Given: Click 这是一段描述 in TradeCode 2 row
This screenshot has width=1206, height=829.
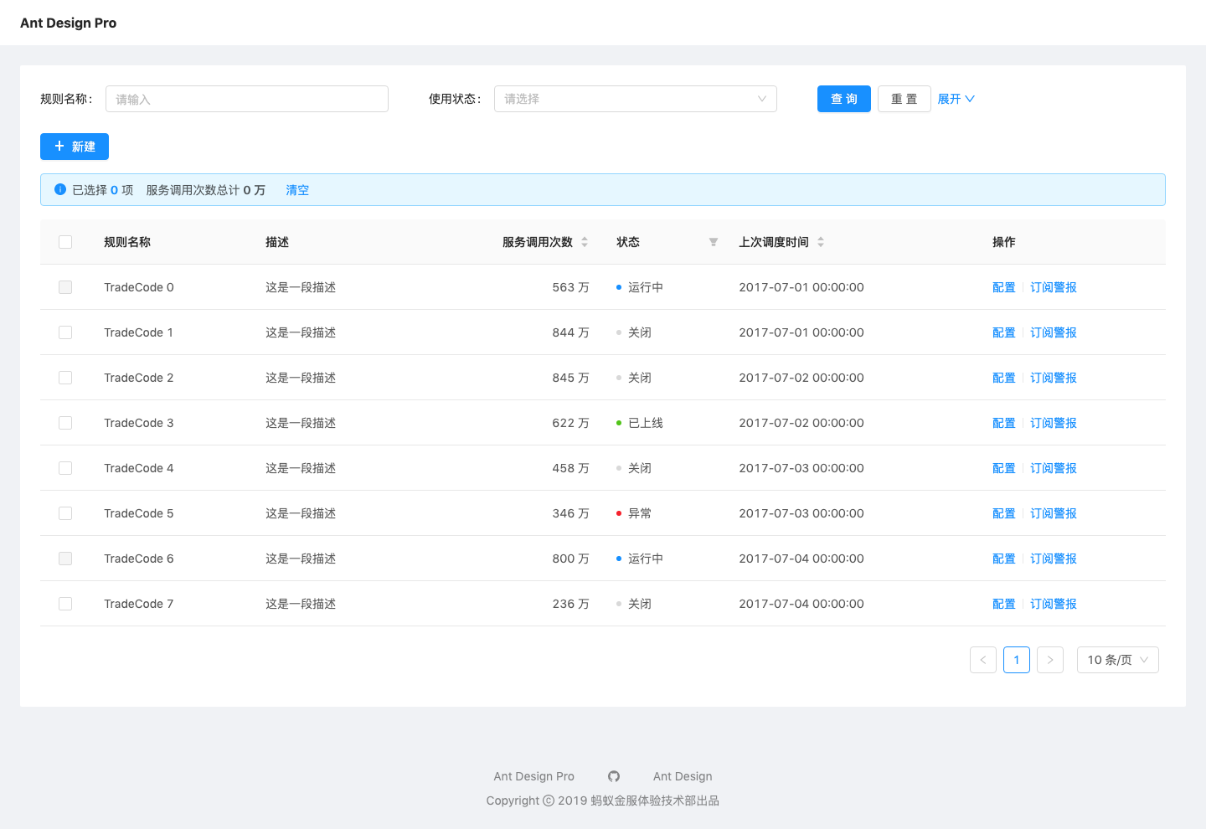Looking at the screenshot, I should 301,378.
